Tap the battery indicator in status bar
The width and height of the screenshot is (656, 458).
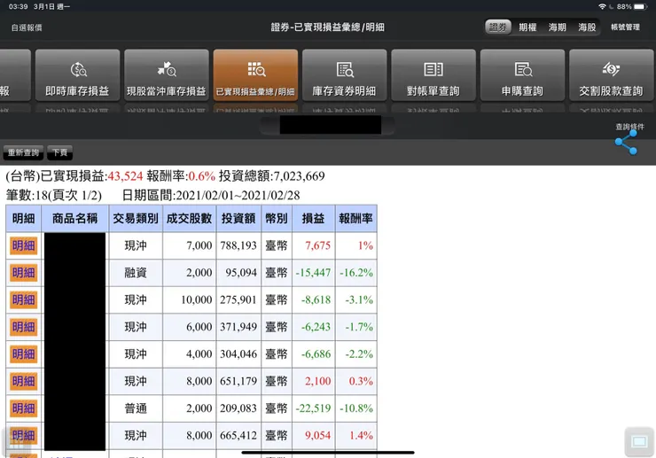[641, 7]
